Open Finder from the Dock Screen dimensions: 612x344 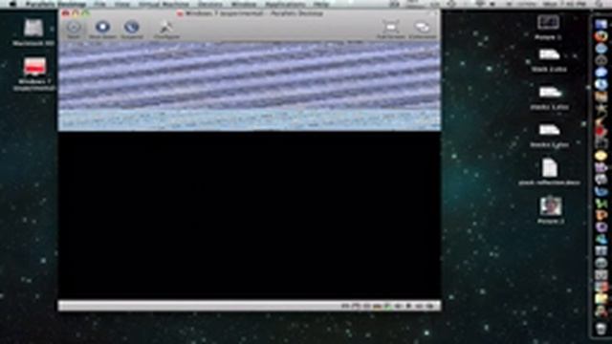[601, 24]
